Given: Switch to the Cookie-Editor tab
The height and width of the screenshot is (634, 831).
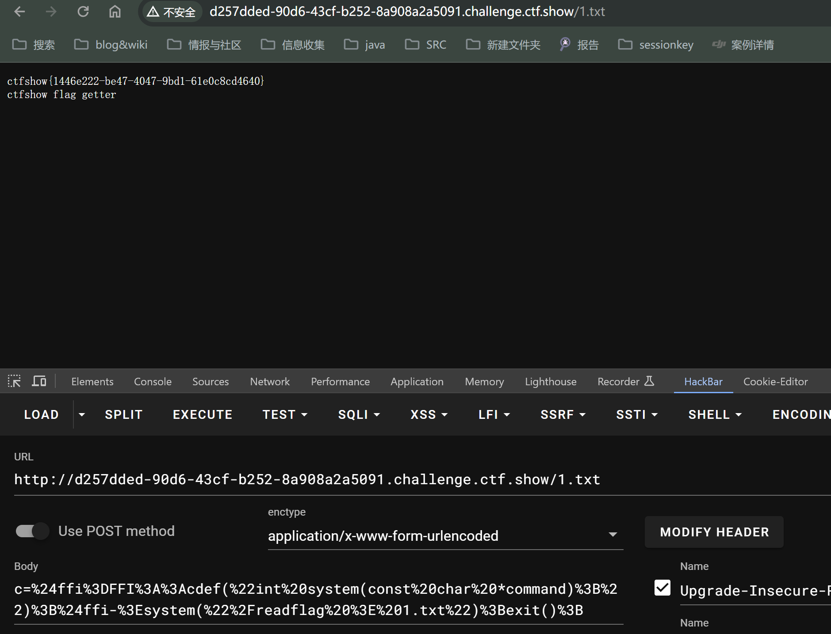Looking at the screenshot, I should pyautogui.click(x=775, y=382).
